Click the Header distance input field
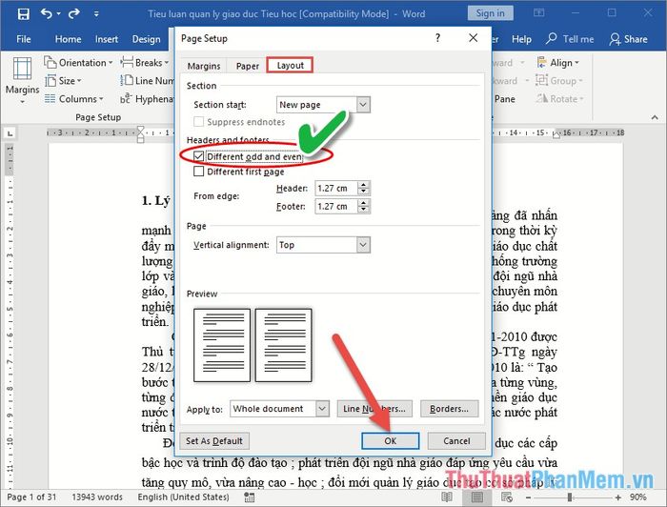 tap(336, 188)
